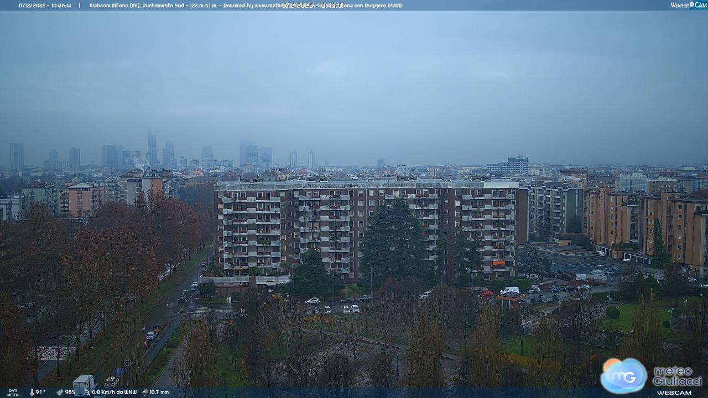Click the thermometer temperature icon
Screen dimensions: 708x398
pos(32,392)
